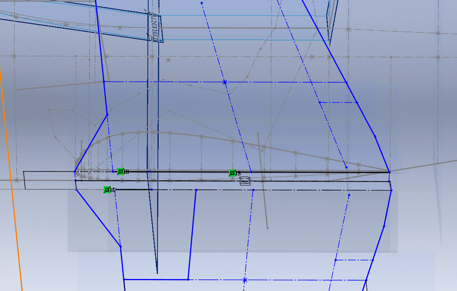Viewport: 457px width, 291px height.
Task: Click the small hatched symbol between black lines
Action: coord(245,181)
